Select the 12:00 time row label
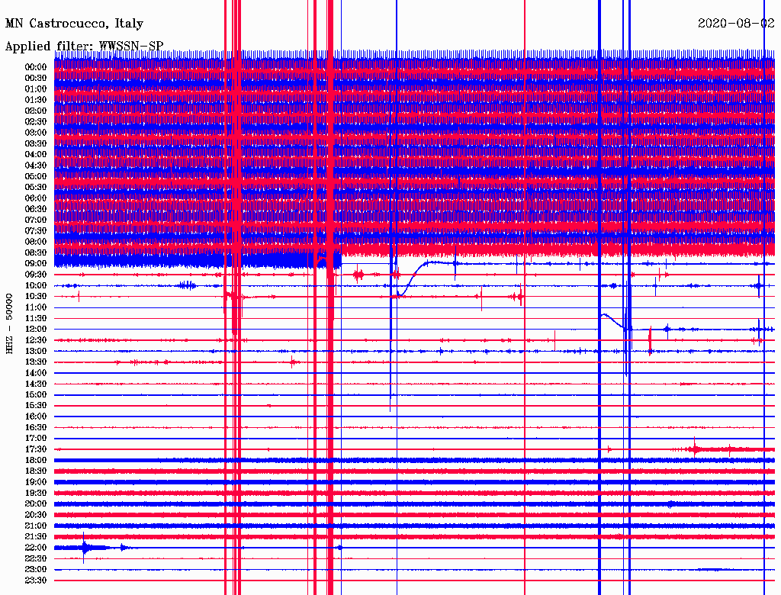This screenshot has height=595, width=781. (x=36, y=329)
